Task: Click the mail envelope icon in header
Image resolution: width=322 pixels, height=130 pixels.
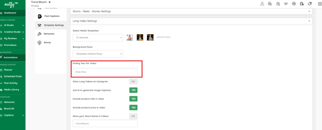Action: click(302, 4)
